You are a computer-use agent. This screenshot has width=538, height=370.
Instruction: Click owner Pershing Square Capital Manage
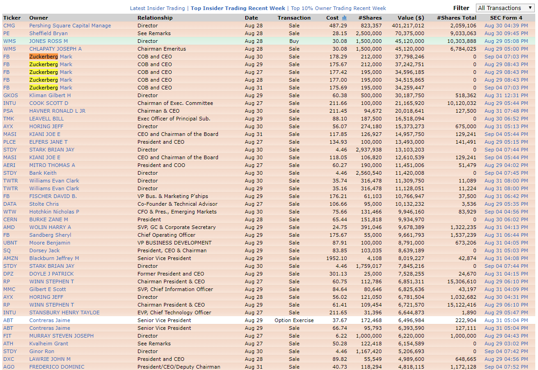point(70,26)
